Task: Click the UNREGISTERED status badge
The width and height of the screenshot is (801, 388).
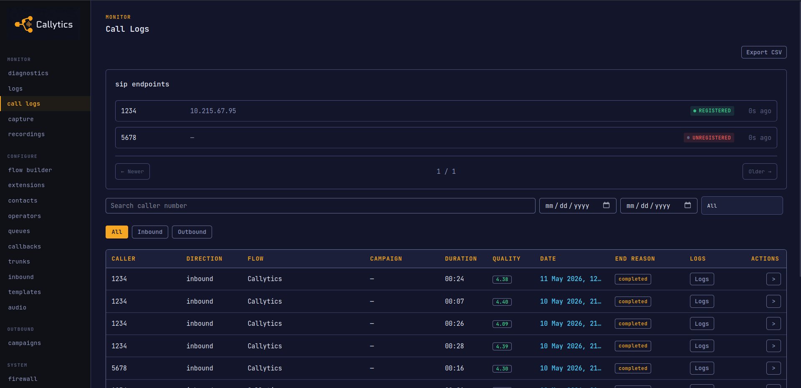Action: pos(709,137)
